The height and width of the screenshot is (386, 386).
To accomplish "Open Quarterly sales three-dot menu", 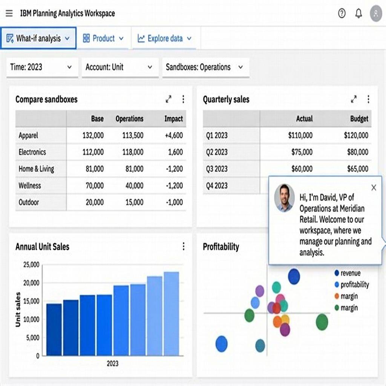I will coord(368,99).
